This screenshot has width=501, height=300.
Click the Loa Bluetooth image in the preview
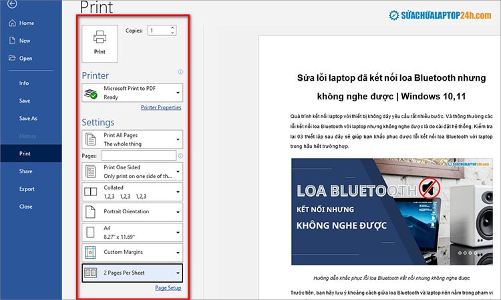point(391,211)
